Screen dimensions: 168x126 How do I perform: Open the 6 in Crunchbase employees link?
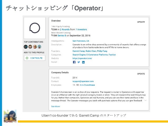tap(87, 85)
